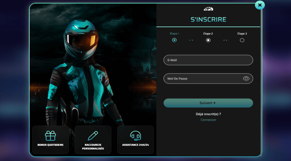Click the Bonus Quotidiens label
The height and width of the screenshot is (161, 291).
coord(50,145)
